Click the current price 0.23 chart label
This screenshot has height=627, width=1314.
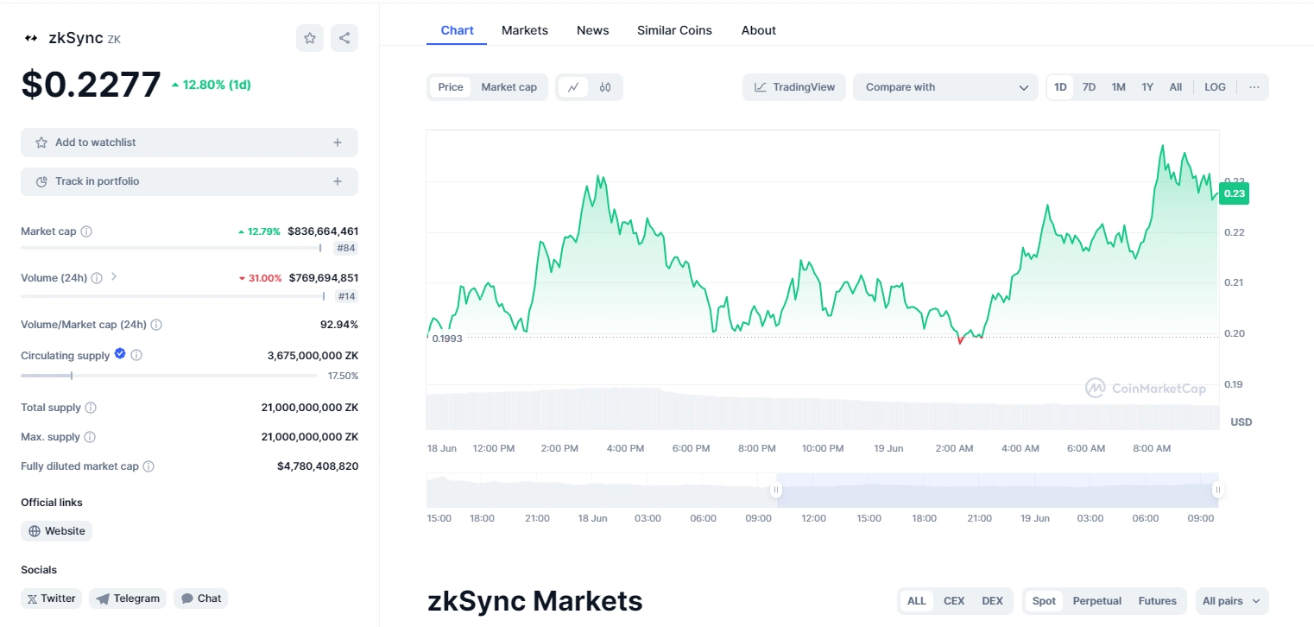pos(1235,193)
